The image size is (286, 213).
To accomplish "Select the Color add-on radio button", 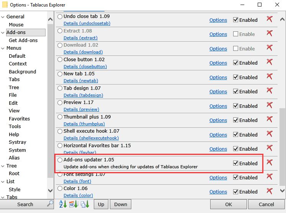I will (x=60, y=189).
